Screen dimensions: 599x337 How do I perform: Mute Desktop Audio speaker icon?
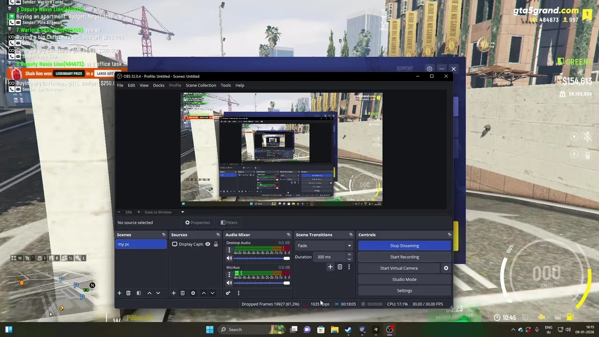click(229, 258)
